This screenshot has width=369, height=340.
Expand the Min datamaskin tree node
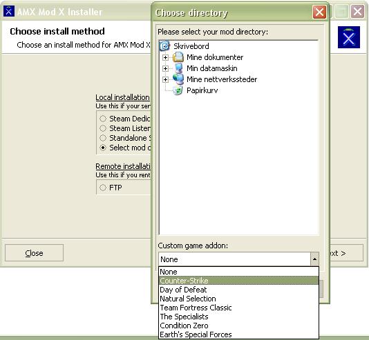[165, 68]
